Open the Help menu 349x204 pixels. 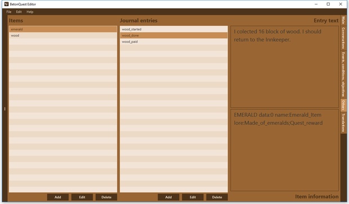(x=30, y=12)
